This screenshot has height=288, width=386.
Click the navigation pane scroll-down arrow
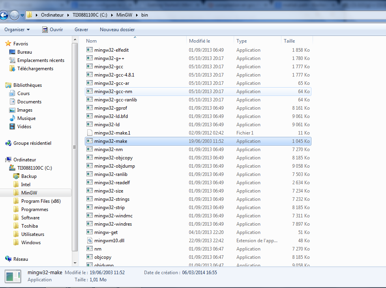pos(75,263)
